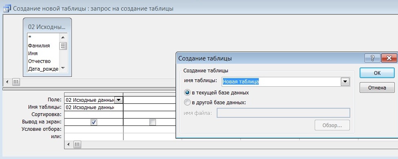Close the Создание таблицы dialog
Screen dimensions: 398x159
[389, 58]
